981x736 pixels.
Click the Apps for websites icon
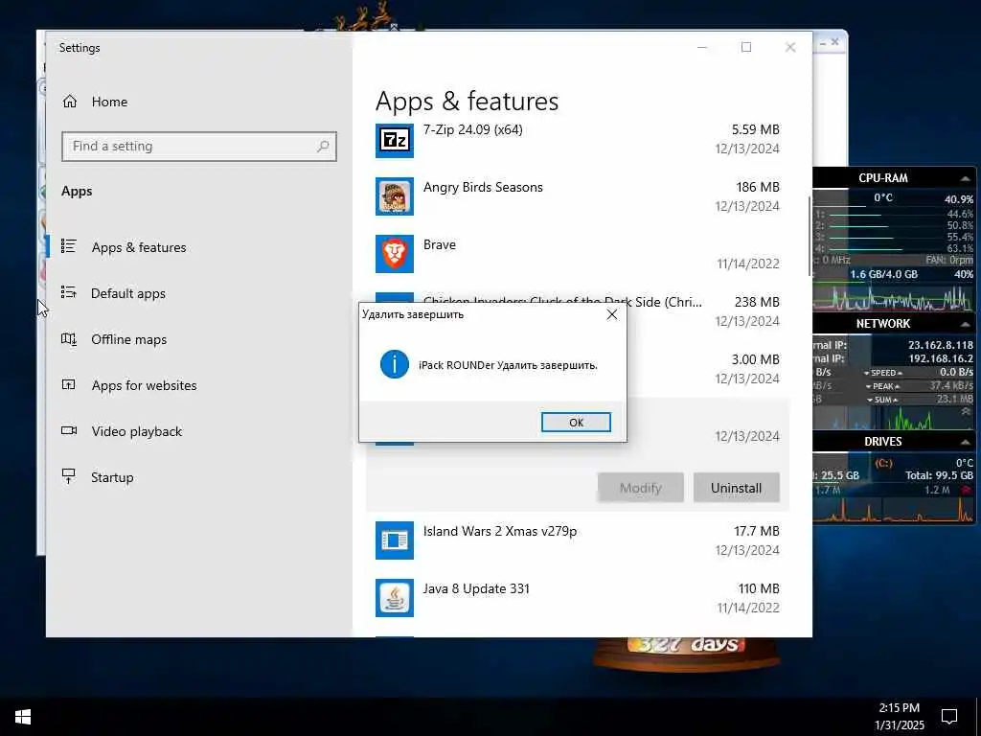pos(69,384)
